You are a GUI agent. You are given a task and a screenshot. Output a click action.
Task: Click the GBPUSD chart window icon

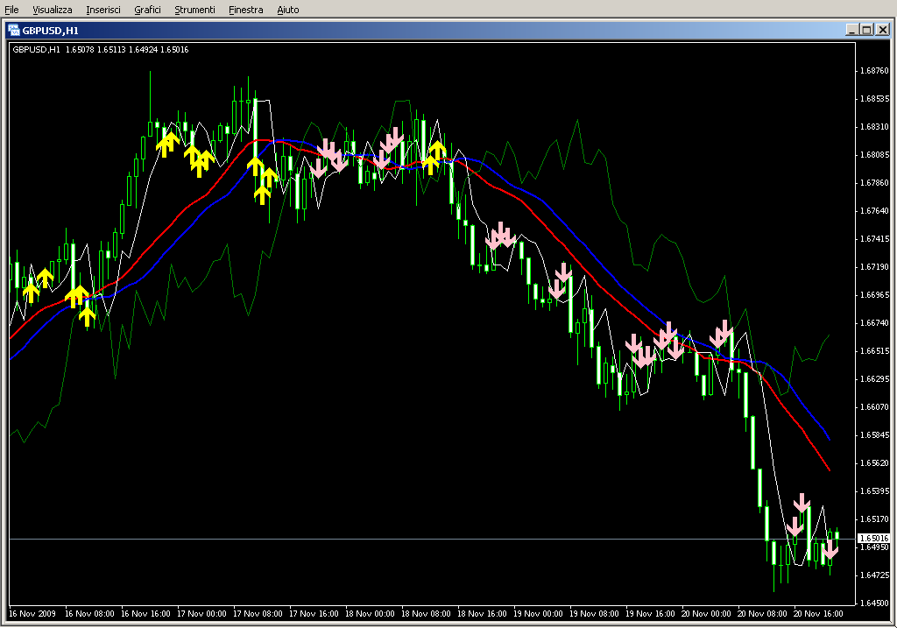(14, 30)
